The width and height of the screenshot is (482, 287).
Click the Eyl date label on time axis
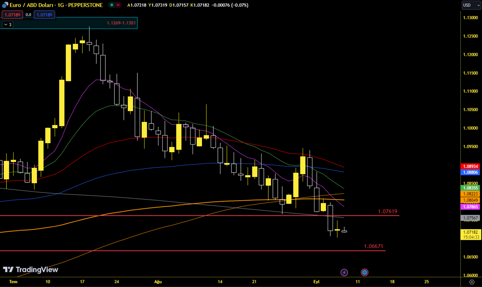(x=316, y=282)
